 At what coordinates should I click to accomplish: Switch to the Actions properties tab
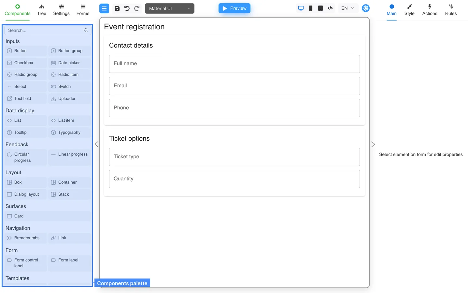click(x=430, y=10)
